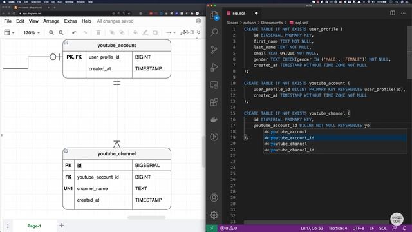Change Tab Size: 4 setting

tap(338, 228)
